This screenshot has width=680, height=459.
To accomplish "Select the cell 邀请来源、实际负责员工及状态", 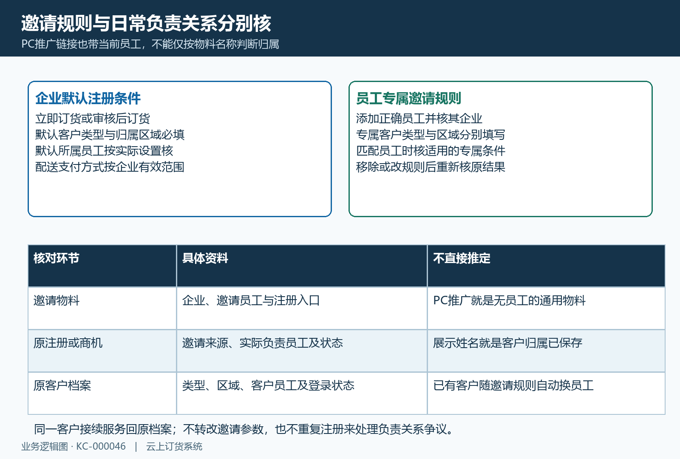I will [x=302, y=351].
